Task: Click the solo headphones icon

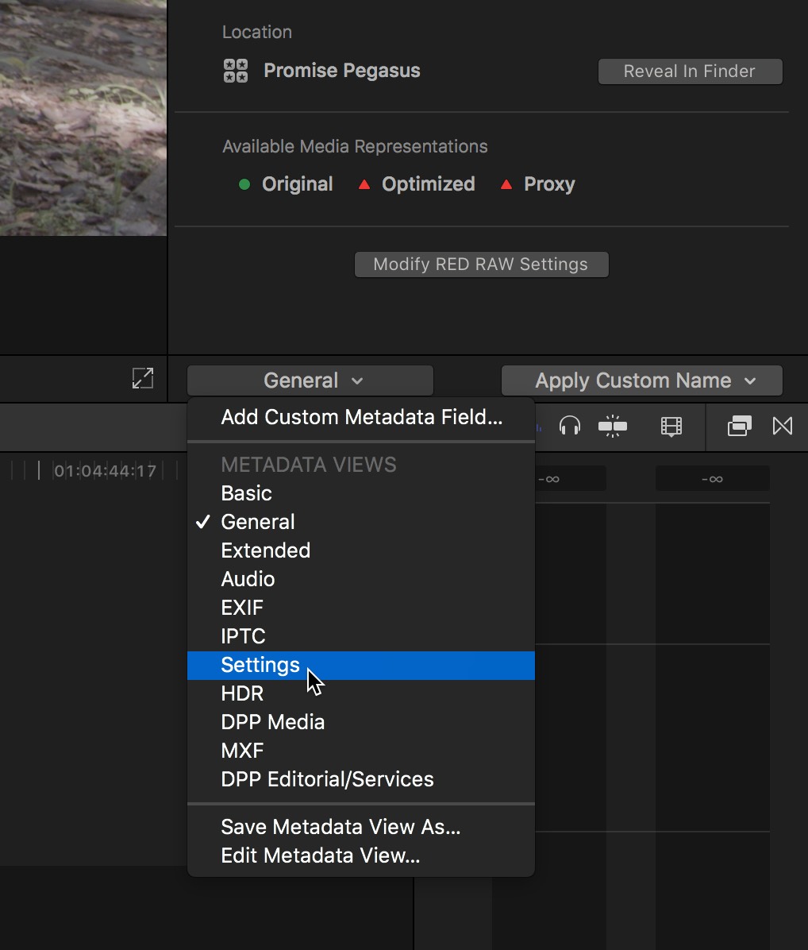Action: pyautogui.click(x=569, y=427)
